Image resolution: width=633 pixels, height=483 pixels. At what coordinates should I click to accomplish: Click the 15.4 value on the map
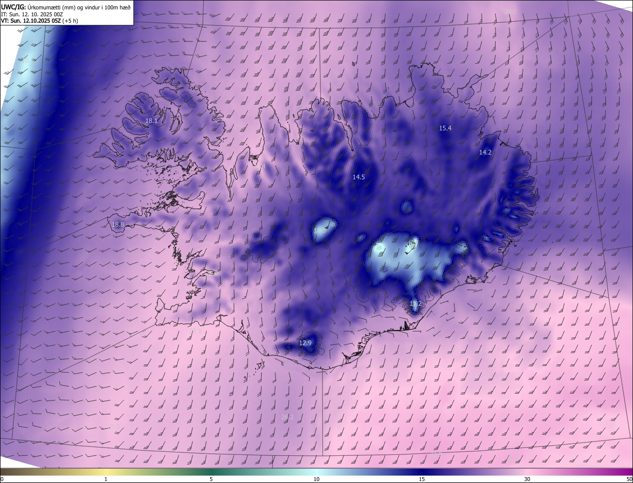445,128
